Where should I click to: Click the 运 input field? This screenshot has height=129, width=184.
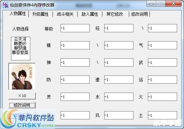pos(162,80)
